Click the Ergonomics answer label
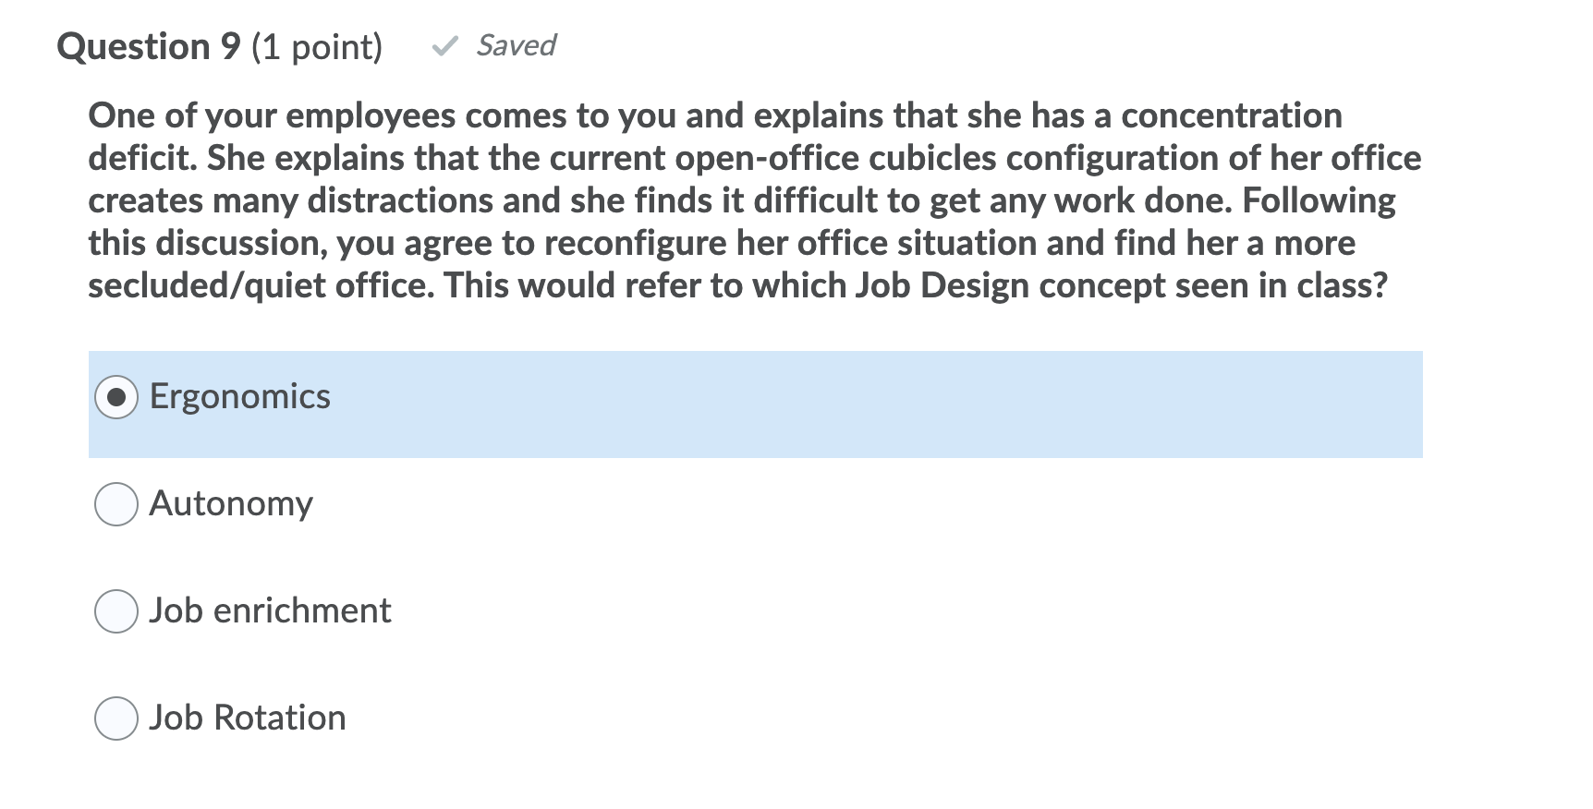The height and width of the screenshot is (809, 1593). coord(239,395)
